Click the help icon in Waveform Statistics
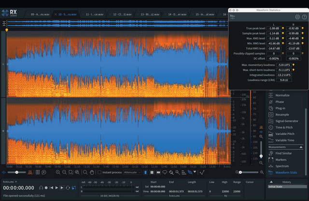This screenshot has width=309, height=201. coord(304,17)
